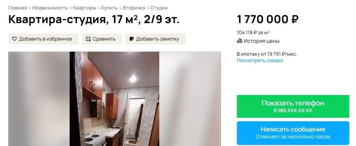Click the heart icon for favorites
This screenshot has width=356, height=146.
[x=15, y=39]
